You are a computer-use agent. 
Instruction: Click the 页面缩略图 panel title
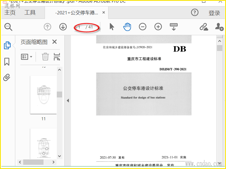(x=34, y=42)
